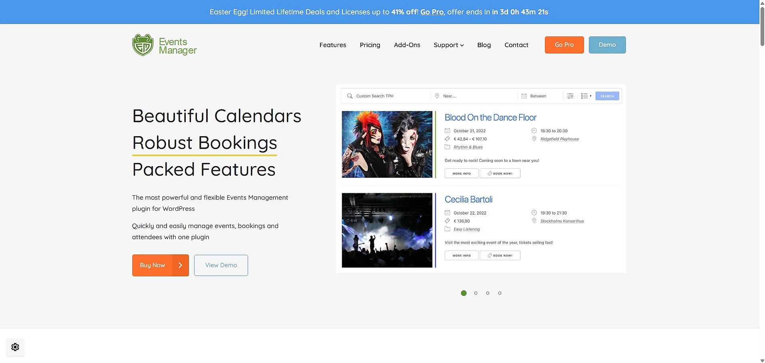This screenshot has width=765, height=363.
Task: Open the Pricing page
Action: pyautogui.click(x=370, y=45)
